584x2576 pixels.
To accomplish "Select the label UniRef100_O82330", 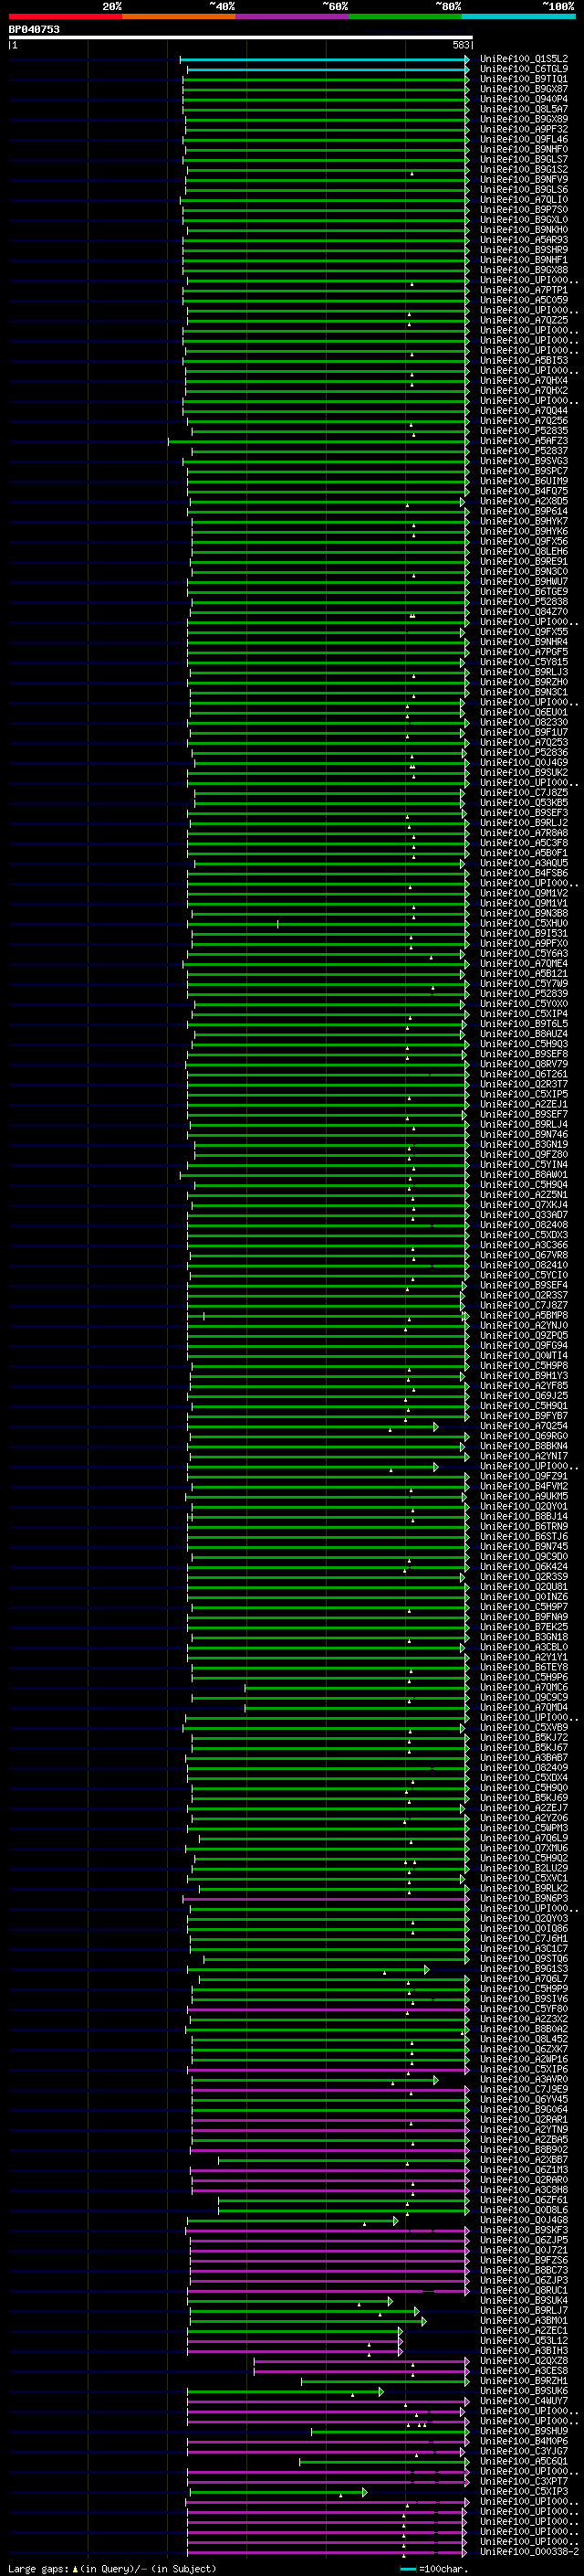I will (524, 722).
